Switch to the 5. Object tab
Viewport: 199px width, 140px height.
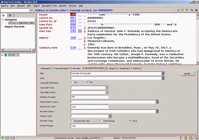pyautogui.click(x=111, y=68)
